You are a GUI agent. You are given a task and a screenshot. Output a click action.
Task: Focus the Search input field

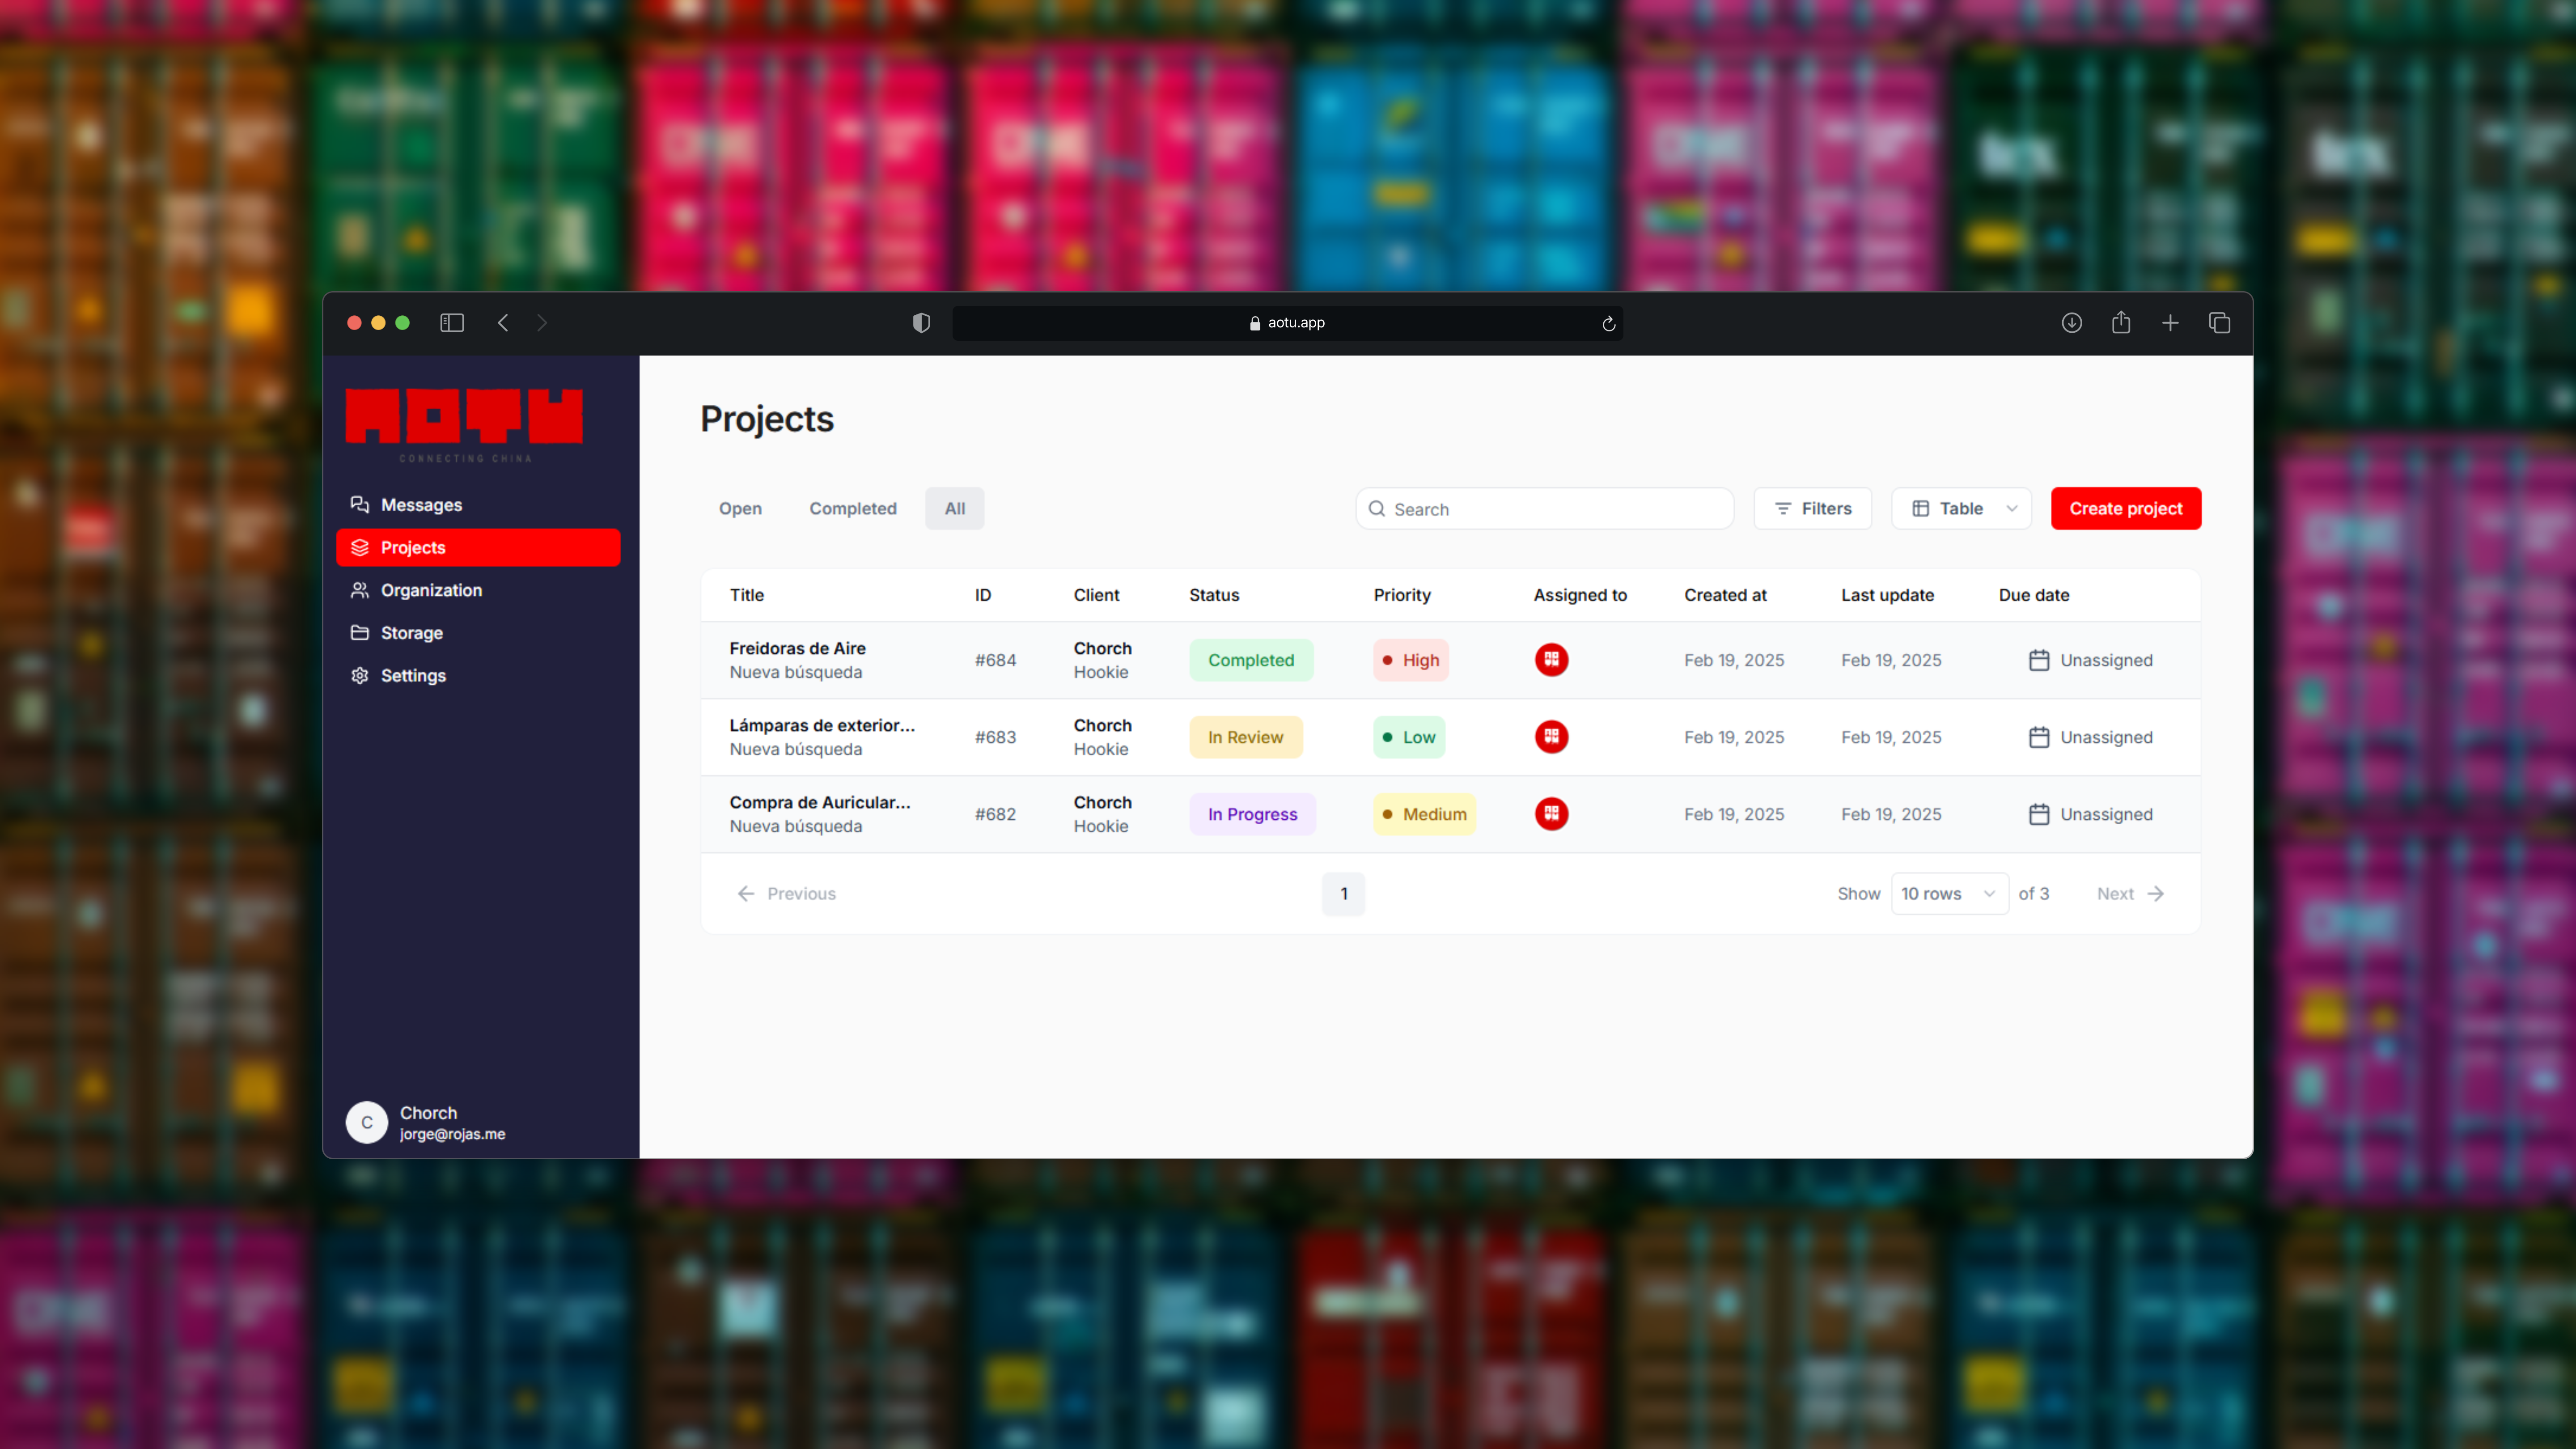point(1545,509)
